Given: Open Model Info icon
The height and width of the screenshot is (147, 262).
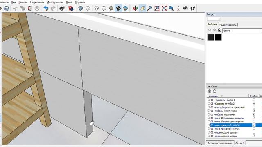Looking at the screenshot, I should [71, 8].
